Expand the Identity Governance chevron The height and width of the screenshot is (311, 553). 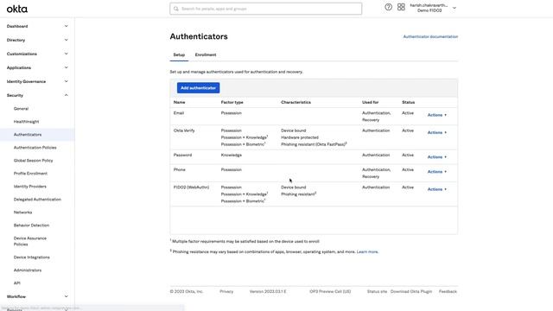66,81
